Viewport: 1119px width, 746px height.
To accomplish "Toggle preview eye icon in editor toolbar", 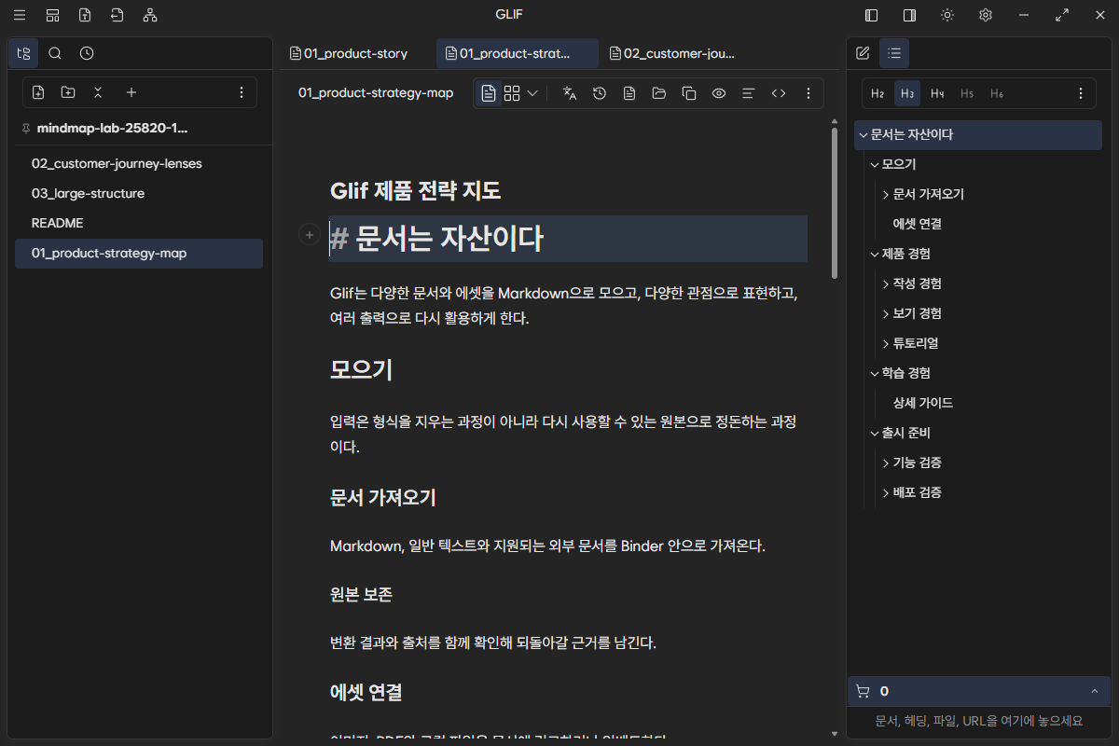I will click(719, 93).
